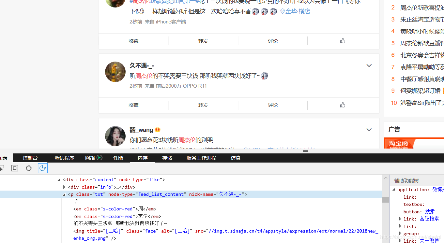Image resolution: width=444 pixels, height=243 pixels.
Task: Switch to the 存储 DevTools tab
Action: coord(167,158)
